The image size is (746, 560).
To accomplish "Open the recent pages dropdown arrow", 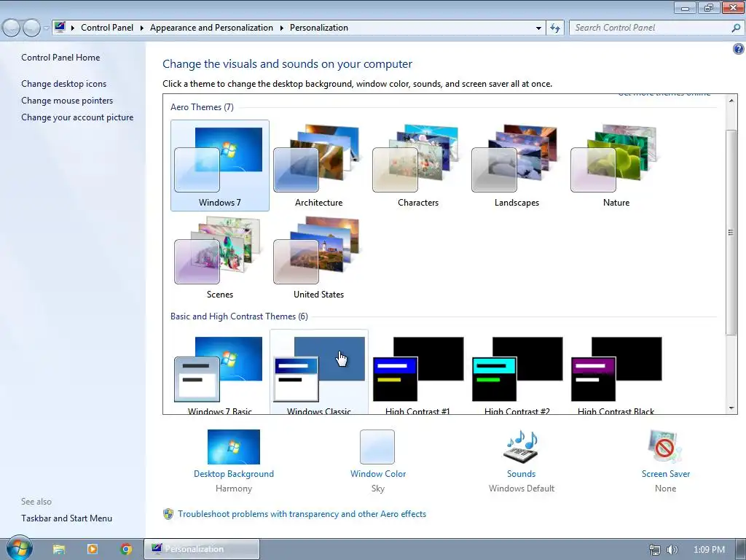I will point(46,28).
